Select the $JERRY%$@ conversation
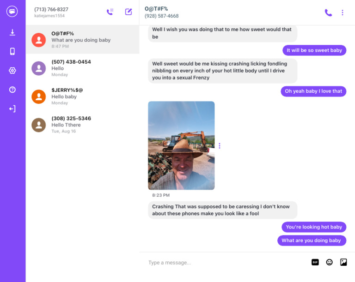 click(82, 96)
